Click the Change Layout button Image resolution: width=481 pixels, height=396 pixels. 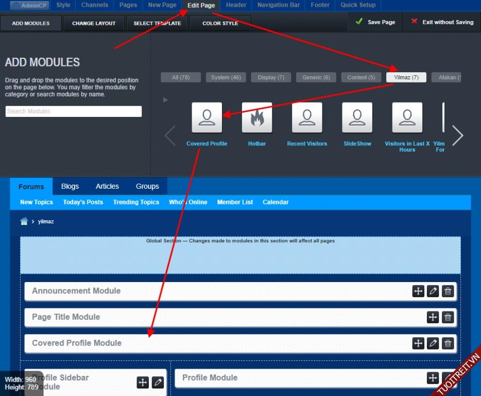click(x=94, y=23)
